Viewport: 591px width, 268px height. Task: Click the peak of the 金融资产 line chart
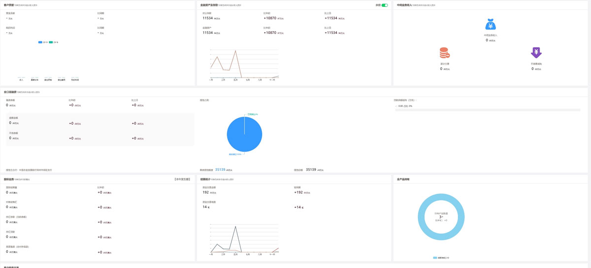pyautogui.click(x=235, y=51)
